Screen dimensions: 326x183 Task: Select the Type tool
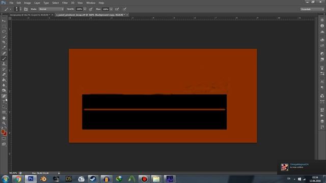4,102
